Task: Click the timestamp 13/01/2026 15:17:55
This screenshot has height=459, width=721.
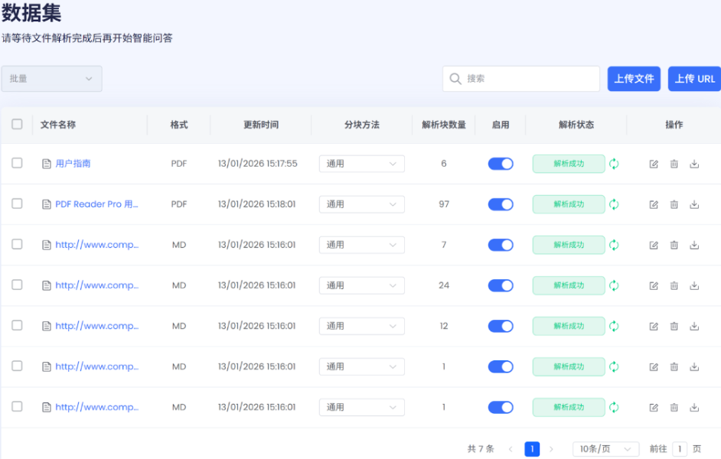Action: point(257,164)
